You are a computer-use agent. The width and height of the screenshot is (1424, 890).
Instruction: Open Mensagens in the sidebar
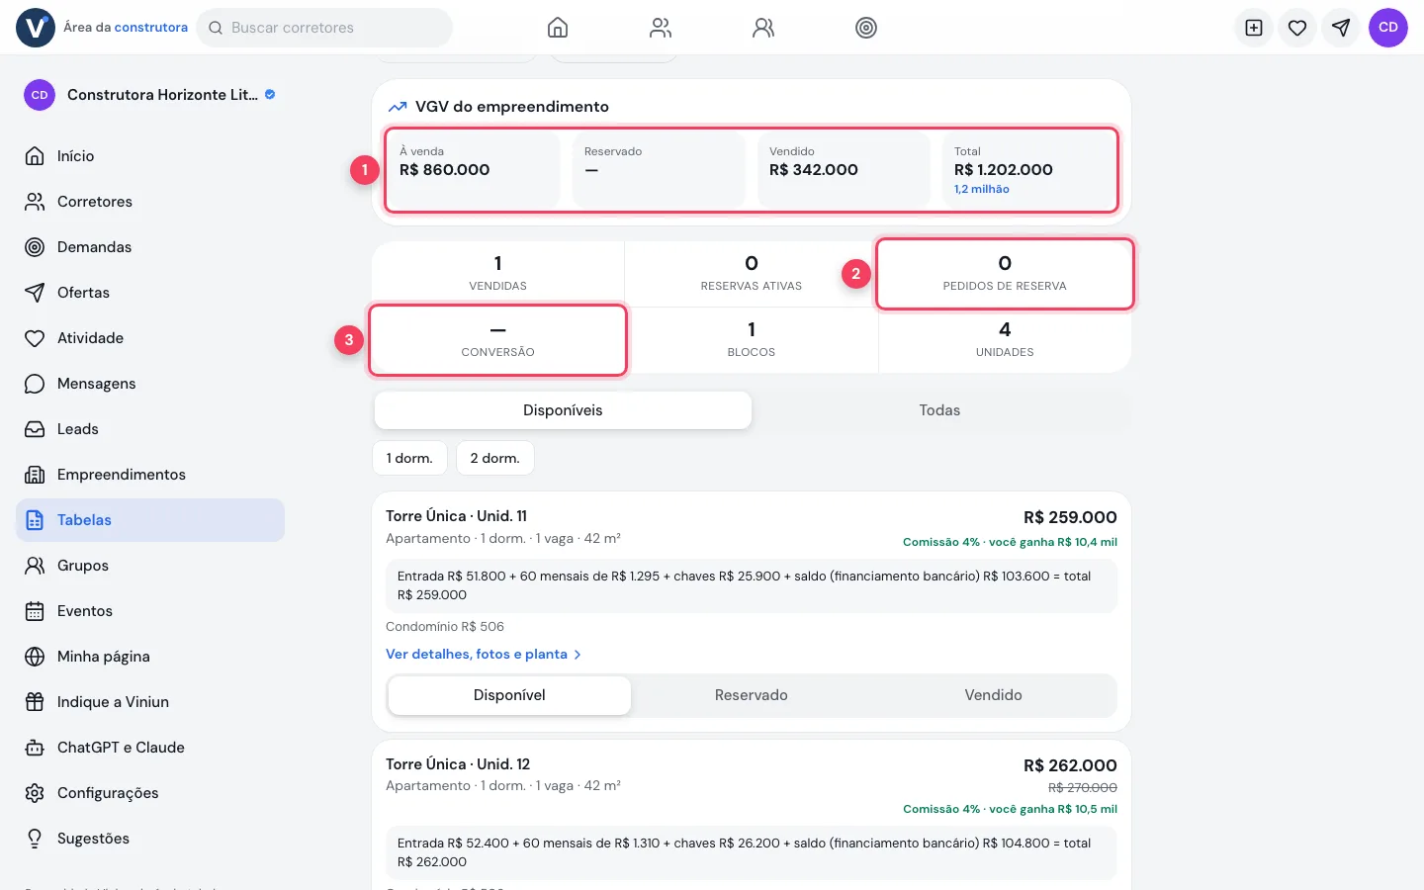click(150, 384)
